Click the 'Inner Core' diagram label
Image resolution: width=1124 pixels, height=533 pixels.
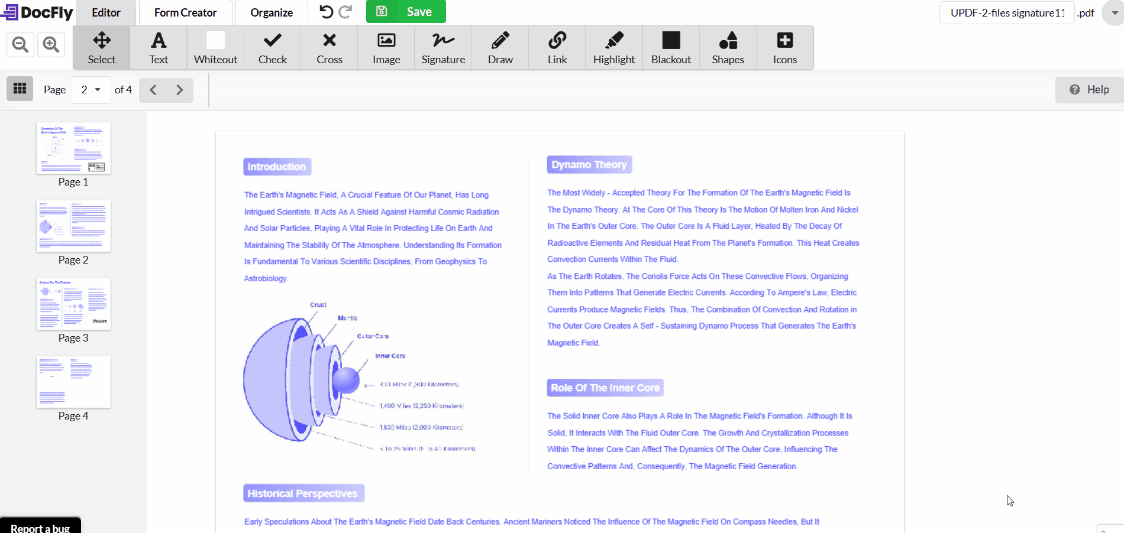pyautogui.click(x=390, y=356)
